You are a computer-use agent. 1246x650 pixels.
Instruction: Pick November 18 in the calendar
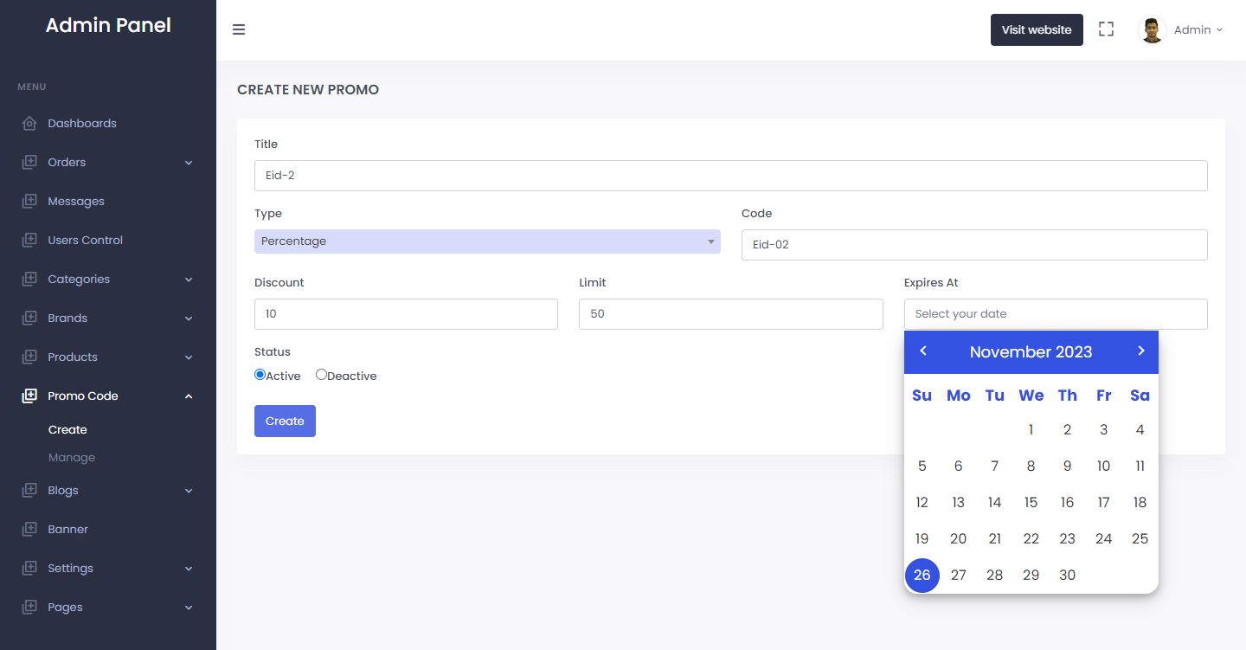click(x=1140, y=503)
